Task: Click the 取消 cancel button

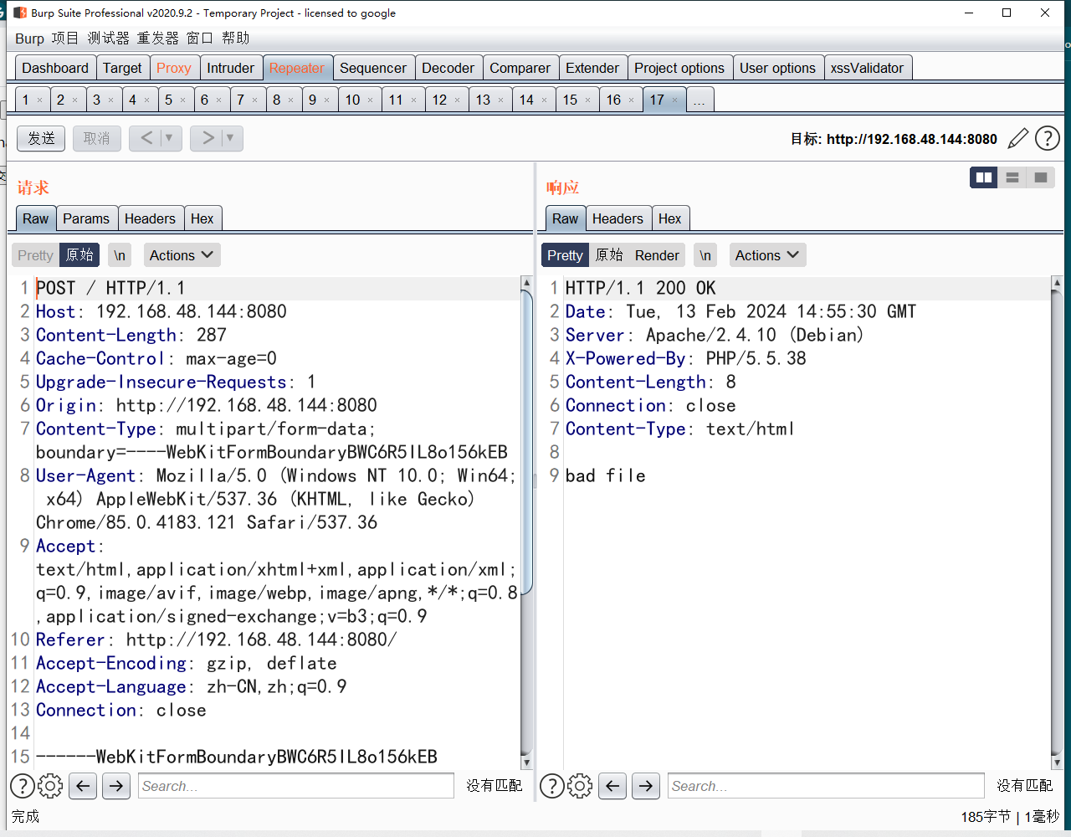Action: tap(97, 138)
